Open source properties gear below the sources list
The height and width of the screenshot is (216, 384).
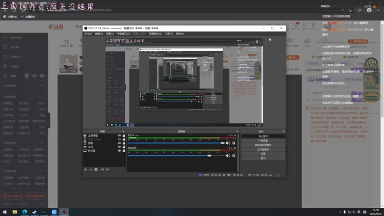96,169
